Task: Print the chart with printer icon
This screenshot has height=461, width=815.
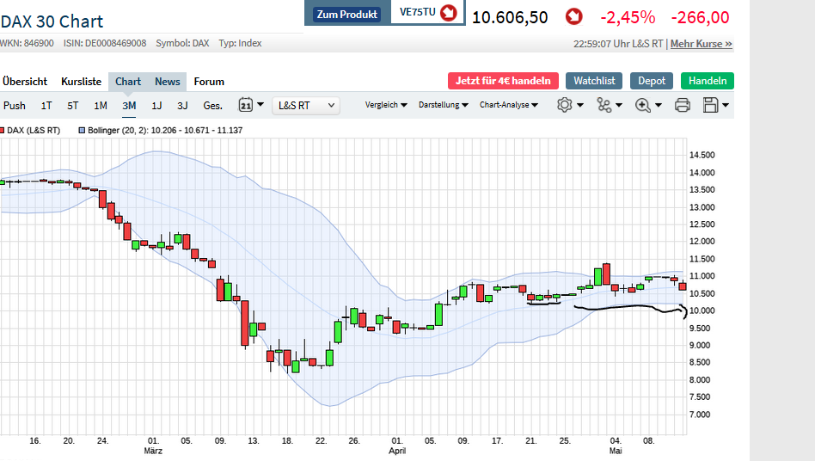Action: [682, 105]
